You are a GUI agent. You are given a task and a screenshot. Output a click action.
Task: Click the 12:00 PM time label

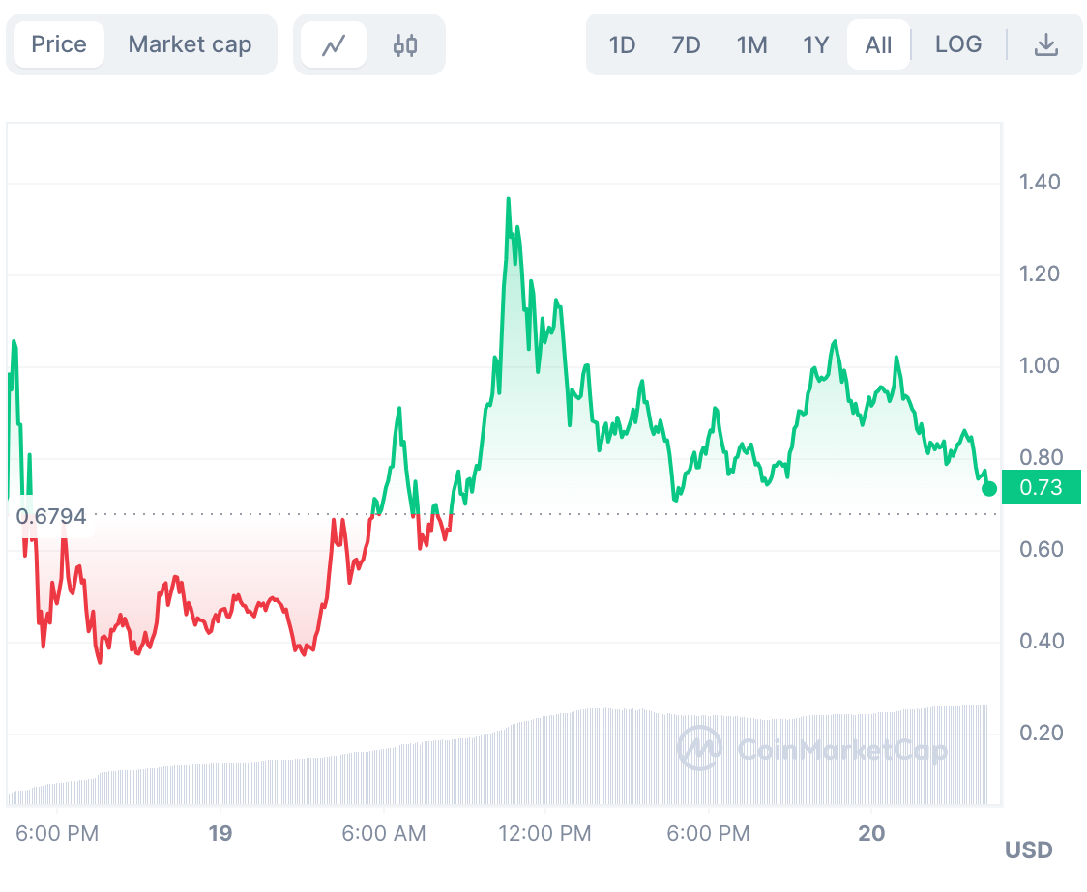(544, 833)
